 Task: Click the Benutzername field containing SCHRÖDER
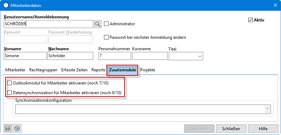coord(48,24)
